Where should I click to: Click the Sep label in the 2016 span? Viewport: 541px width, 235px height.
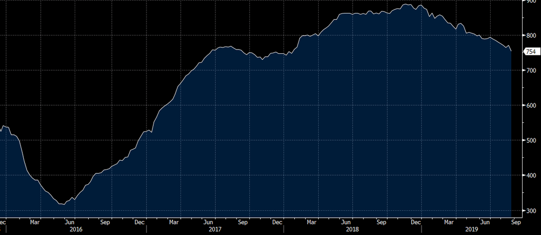click(x=105, y=222)
